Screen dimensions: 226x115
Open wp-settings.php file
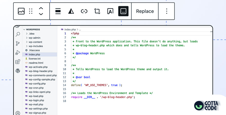[36, 109]
